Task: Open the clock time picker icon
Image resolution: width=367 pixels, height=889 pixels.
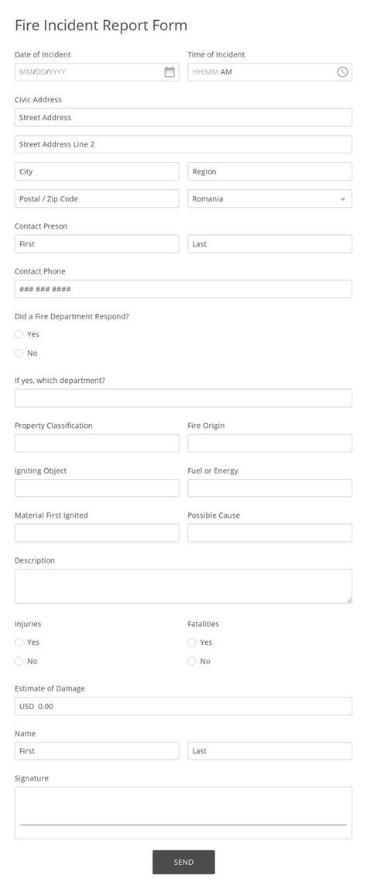Action: [x=342, y=72]
